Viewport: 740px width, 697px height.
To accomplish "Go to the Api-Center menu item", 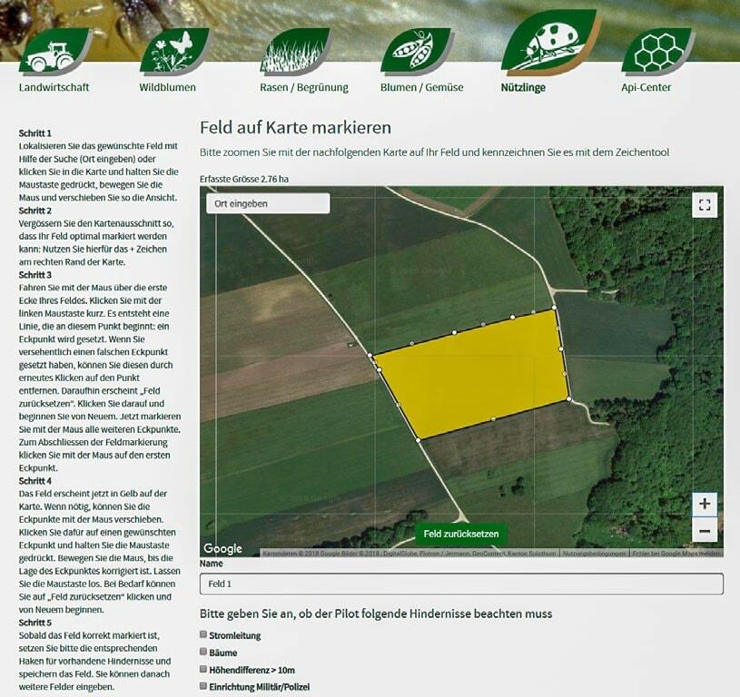I will [x=646, y=88].
